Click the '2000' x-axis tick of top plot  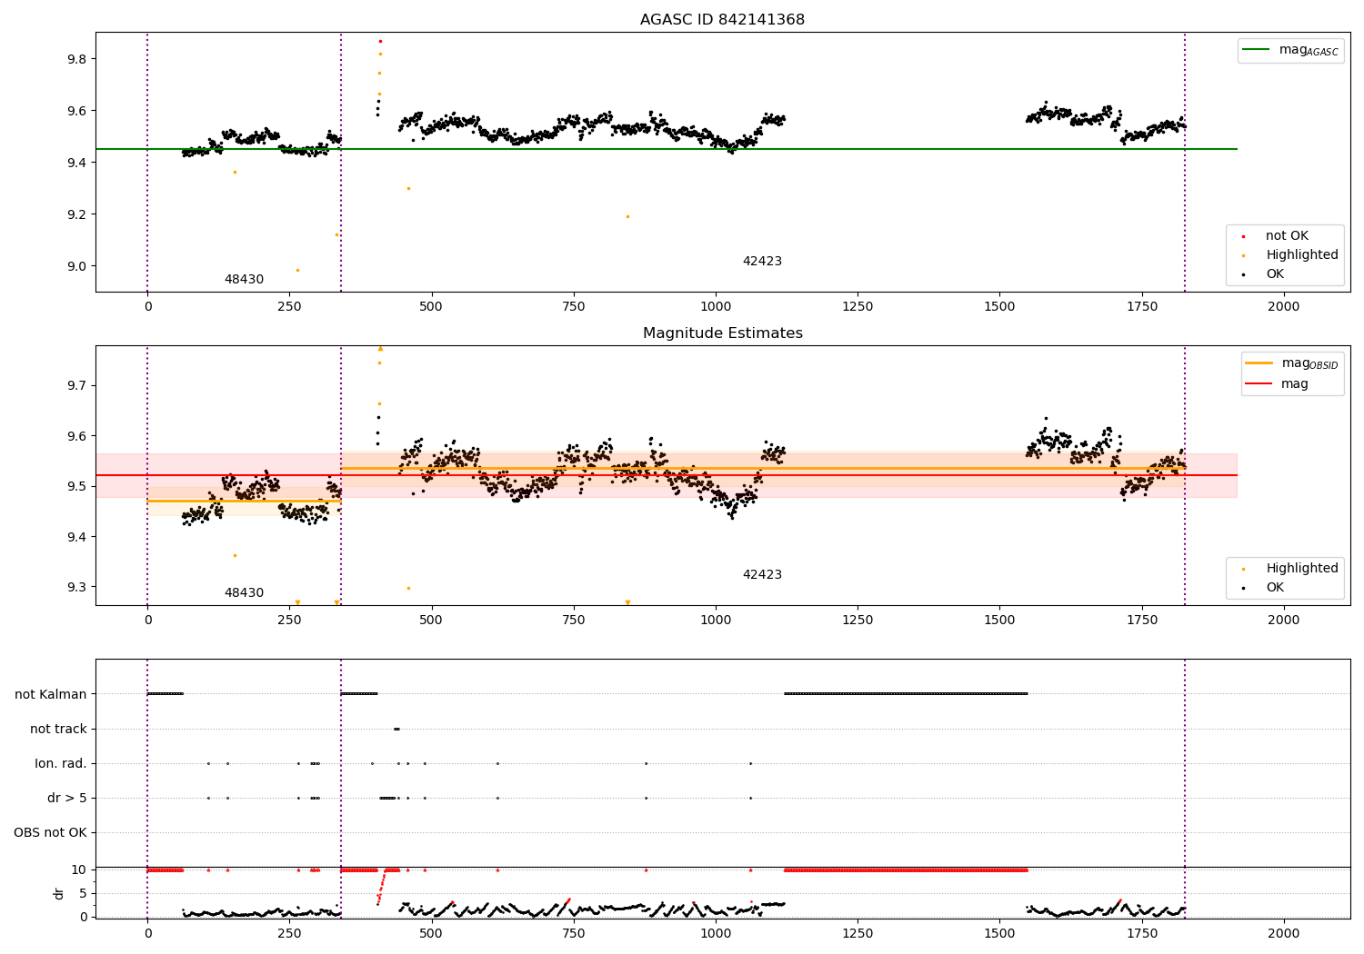[1284, 307]
